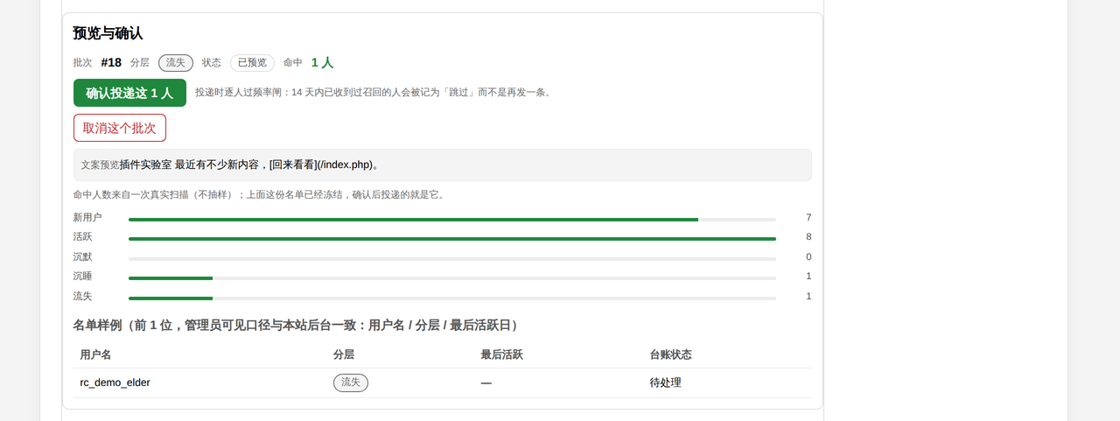Click the 命中 1 人 count

[x=322, y=63]
